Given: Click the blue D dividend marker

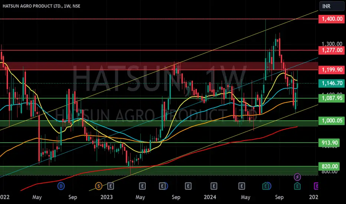Looking at the screenshot, I should click(61, 186).
